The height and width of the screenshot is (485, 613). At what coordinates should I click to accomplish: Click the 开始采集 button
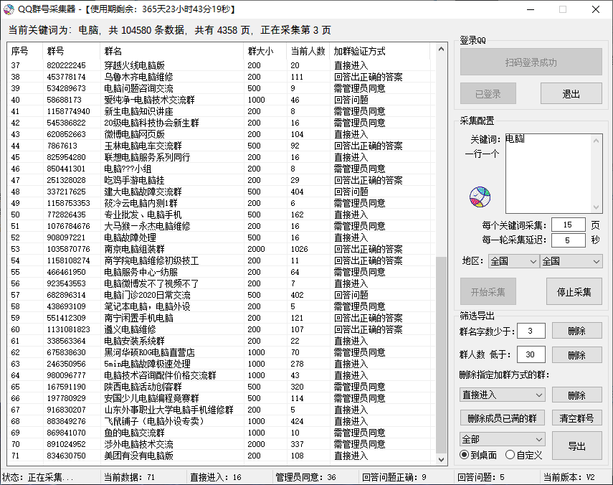click(x=488, y=292)
